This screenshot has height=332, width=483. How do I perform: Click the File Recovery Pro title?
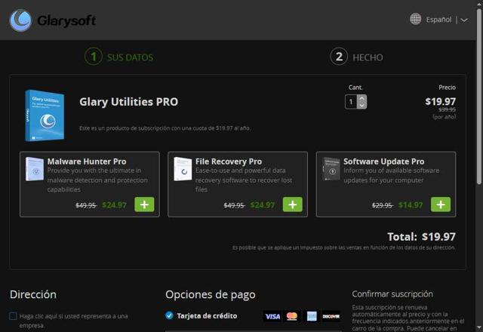(x=229, y=161)
